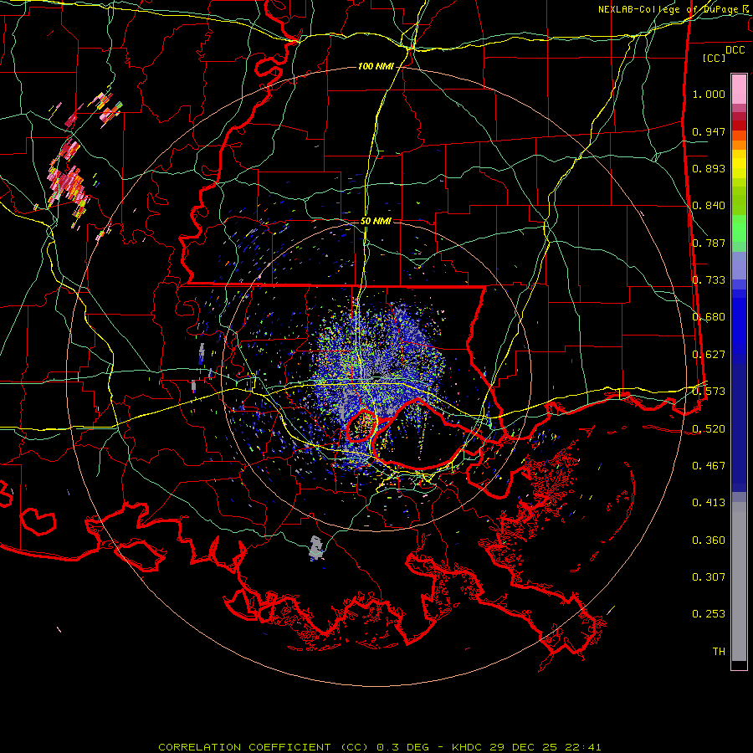Click the [CC] units label
The image size is (753, 753).
point(715,58)
